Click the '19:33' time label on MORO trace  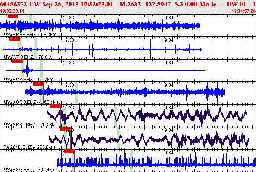(x=69, y=85)
